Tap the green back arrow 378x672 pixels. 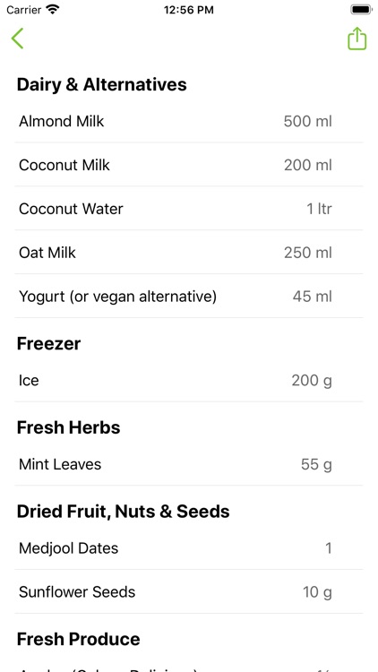point(18,39)
